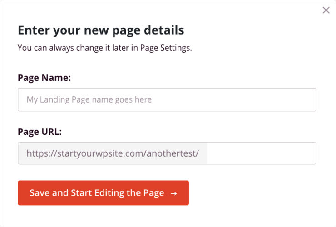This screenshot has height=227, width=336.
Task: Focus the Page Name text field
Action: coord(167,100)
